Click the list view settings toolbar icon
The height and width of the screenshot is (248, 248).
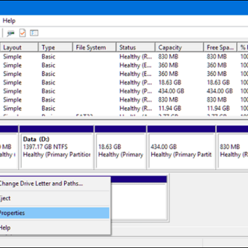34,33
